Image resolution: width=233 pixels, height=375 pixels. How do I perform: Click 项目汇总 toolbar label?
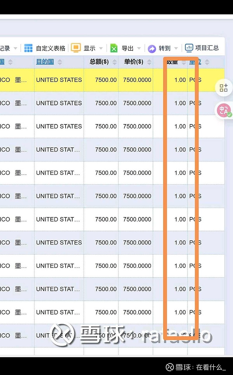coord(207,48)
